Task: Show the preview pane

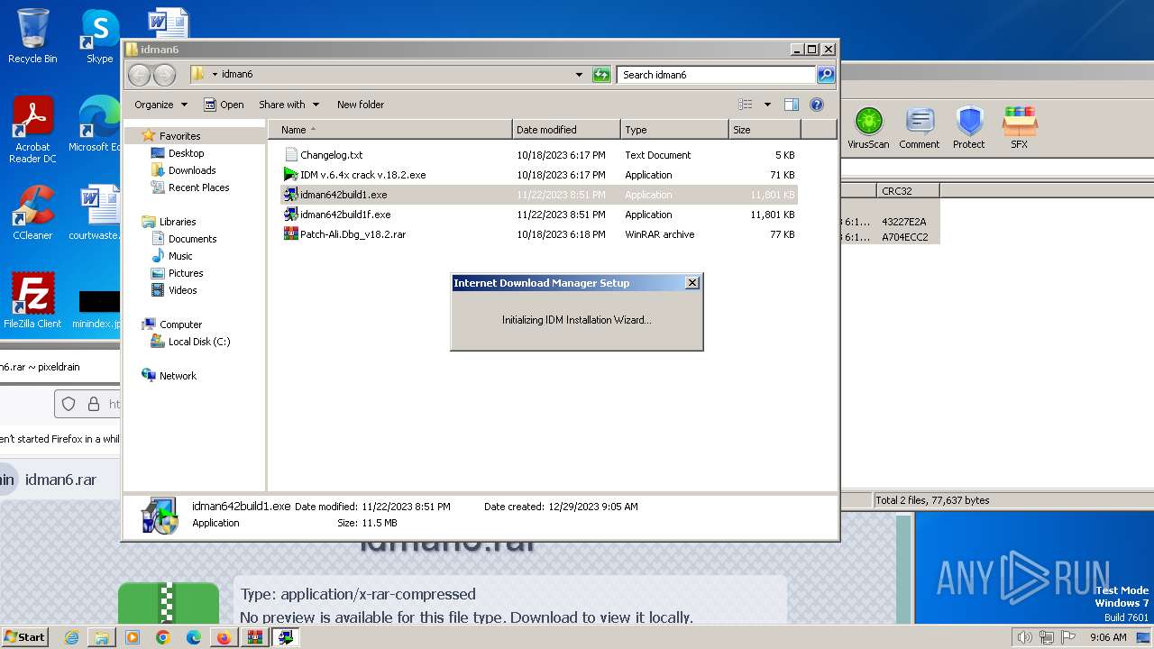Action: [x=792, y=105]
